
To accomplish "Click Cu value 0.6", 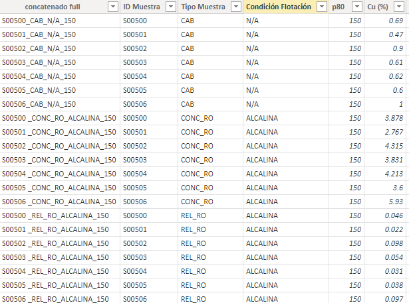I will pos(385,90).
